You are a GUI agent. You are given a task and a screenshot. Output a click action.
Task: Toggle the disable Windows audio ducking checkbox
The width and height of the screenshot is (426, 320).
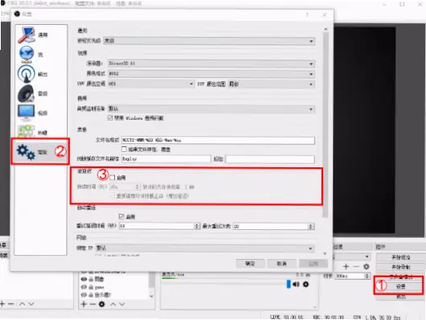[x=110, y=118]
